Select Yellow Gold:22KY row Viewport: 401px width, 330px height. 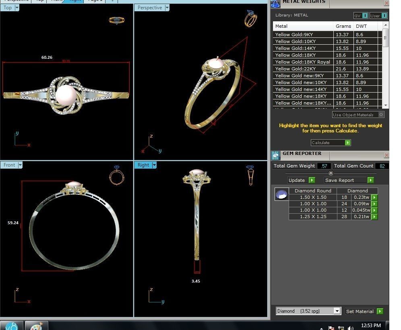tap(328, 69)
